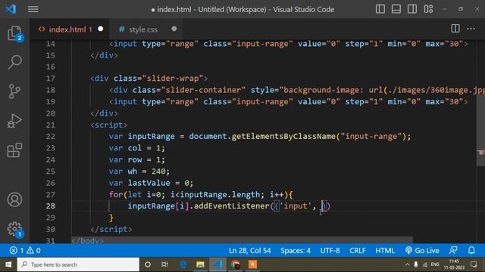
Task: Click the network icon in system tray
Action: [425, 264]
